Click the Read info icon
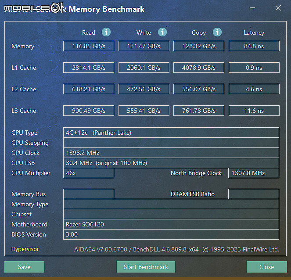This screenshot has width=291, height=280. 106,32
